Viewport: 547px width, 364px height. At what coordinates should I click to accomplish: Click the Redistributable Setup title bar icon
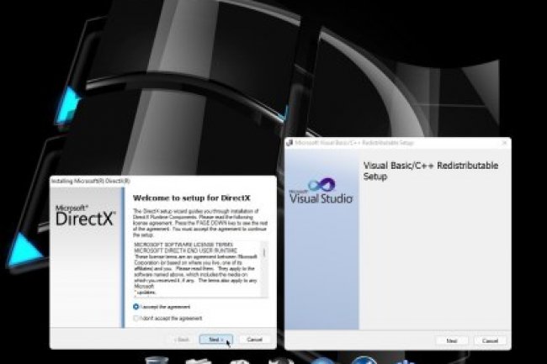289,143
